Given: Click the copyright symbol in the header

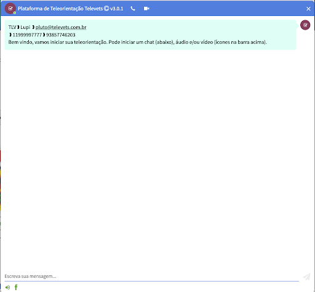Looking at the screenshot, I should tap(106, 9).
